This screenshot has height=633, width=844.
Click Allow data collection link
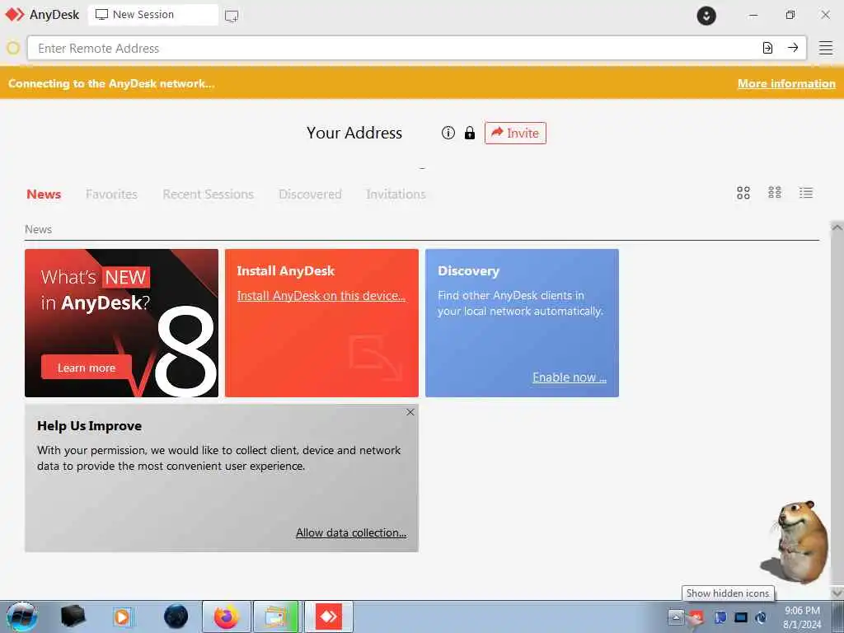pyautogui.click(x=351, y=532)
